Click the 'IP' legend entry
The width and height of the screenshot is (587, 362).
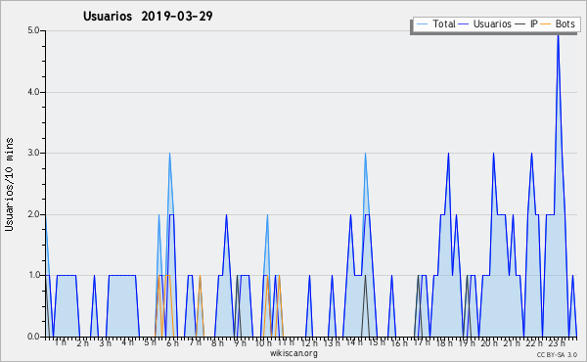[x=526, y=23]
